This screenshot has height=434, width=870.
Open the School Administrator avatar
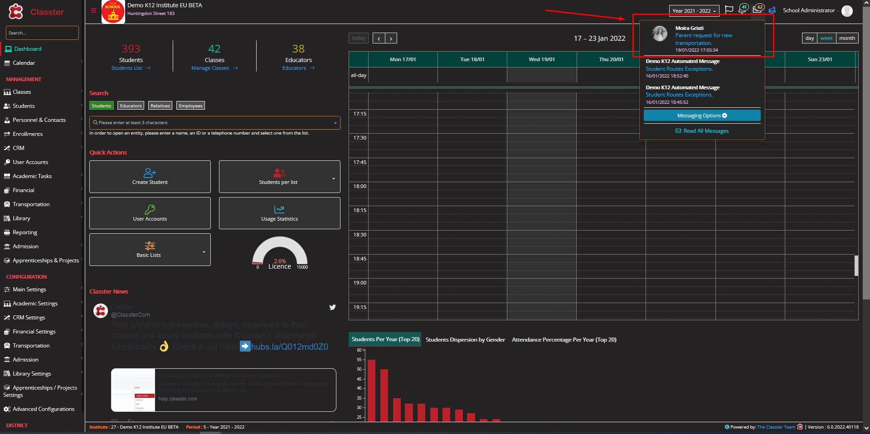coord(847,11)
